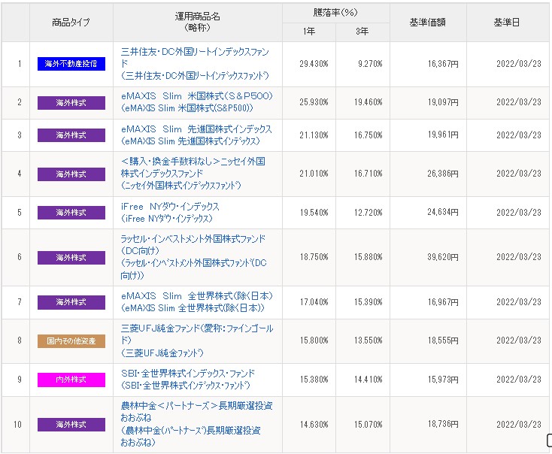Select the 39,620円 base price

pyautogui.click(x=443, y=257)
